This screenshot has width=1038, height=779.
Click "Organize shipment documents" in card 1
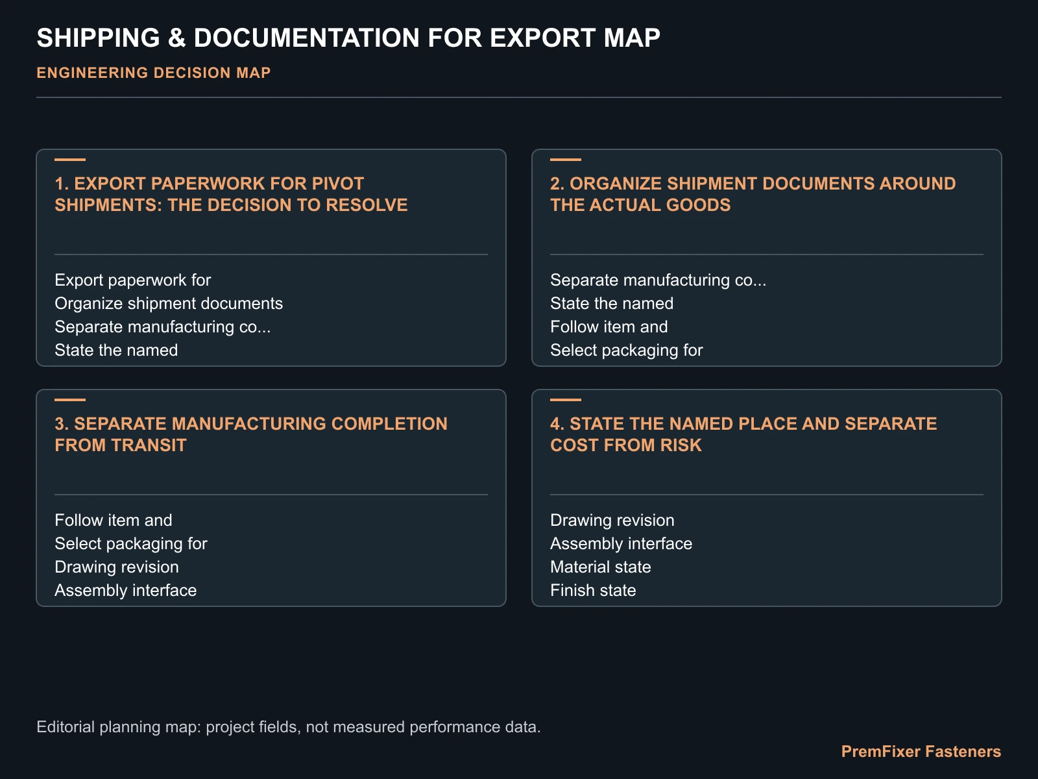pos(169,303)
